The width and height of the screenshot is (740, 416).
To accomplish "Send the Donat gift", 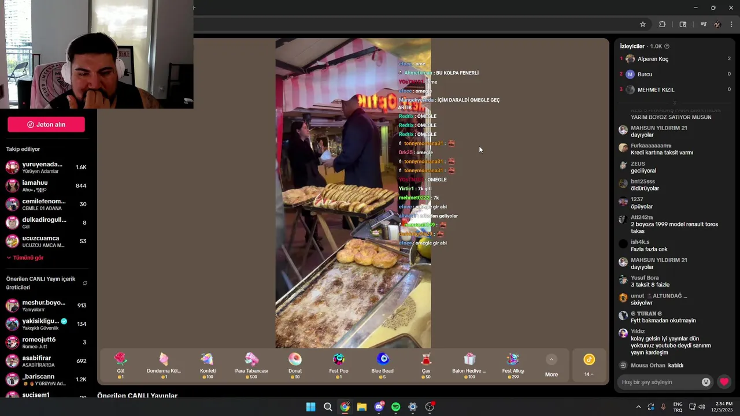I will 295,366.
